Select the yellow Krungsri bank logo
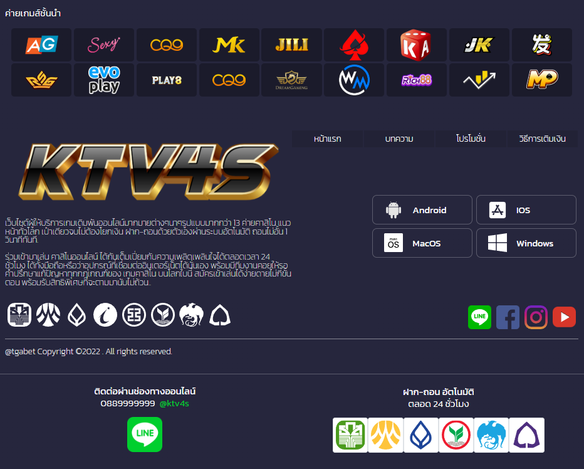 [385, 435]
